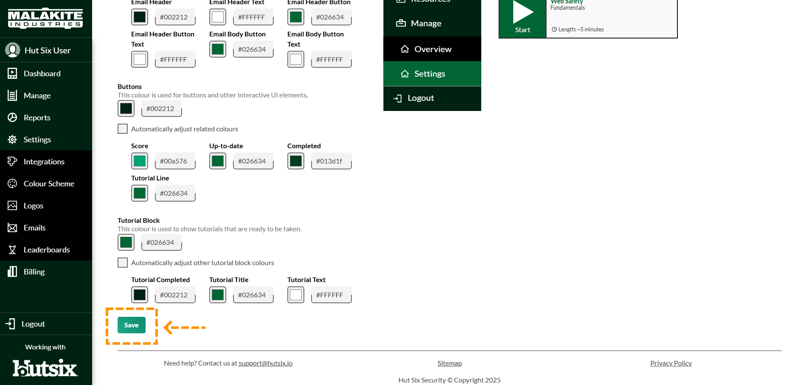This screenshot has height=385, width=792.
Task: Click the preview Manage briefcase icon
Action: (x=401, y=23)
